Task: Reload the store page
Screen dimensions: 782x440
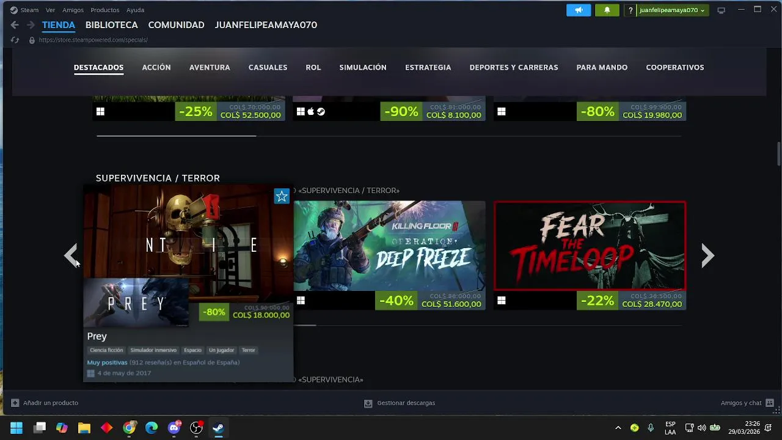Action: point(15,40)
